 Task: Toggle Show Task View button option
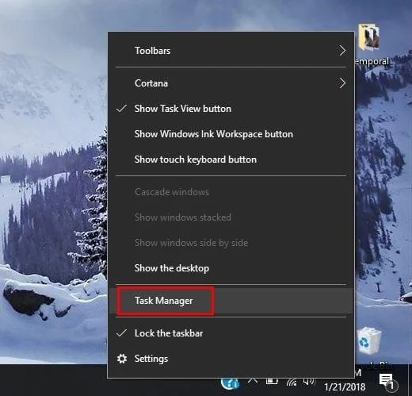tap(231, 109)
